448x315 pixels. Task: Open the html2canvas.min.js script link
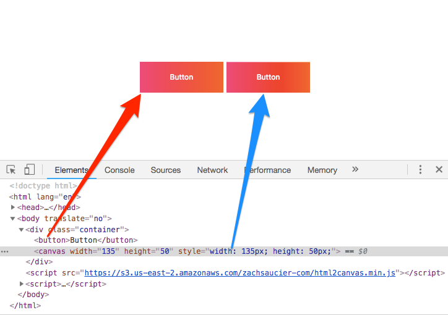[x=239, y=273]
